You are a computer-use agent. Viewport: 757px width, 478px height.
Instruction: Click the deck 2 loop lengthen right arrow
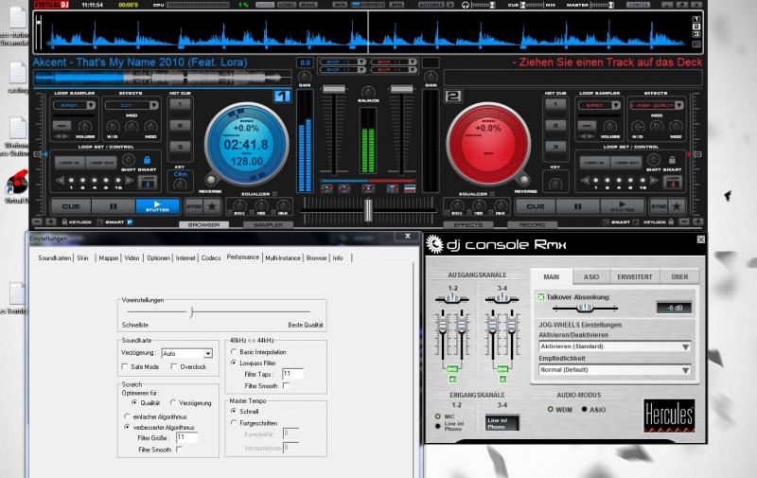(654, 181)
